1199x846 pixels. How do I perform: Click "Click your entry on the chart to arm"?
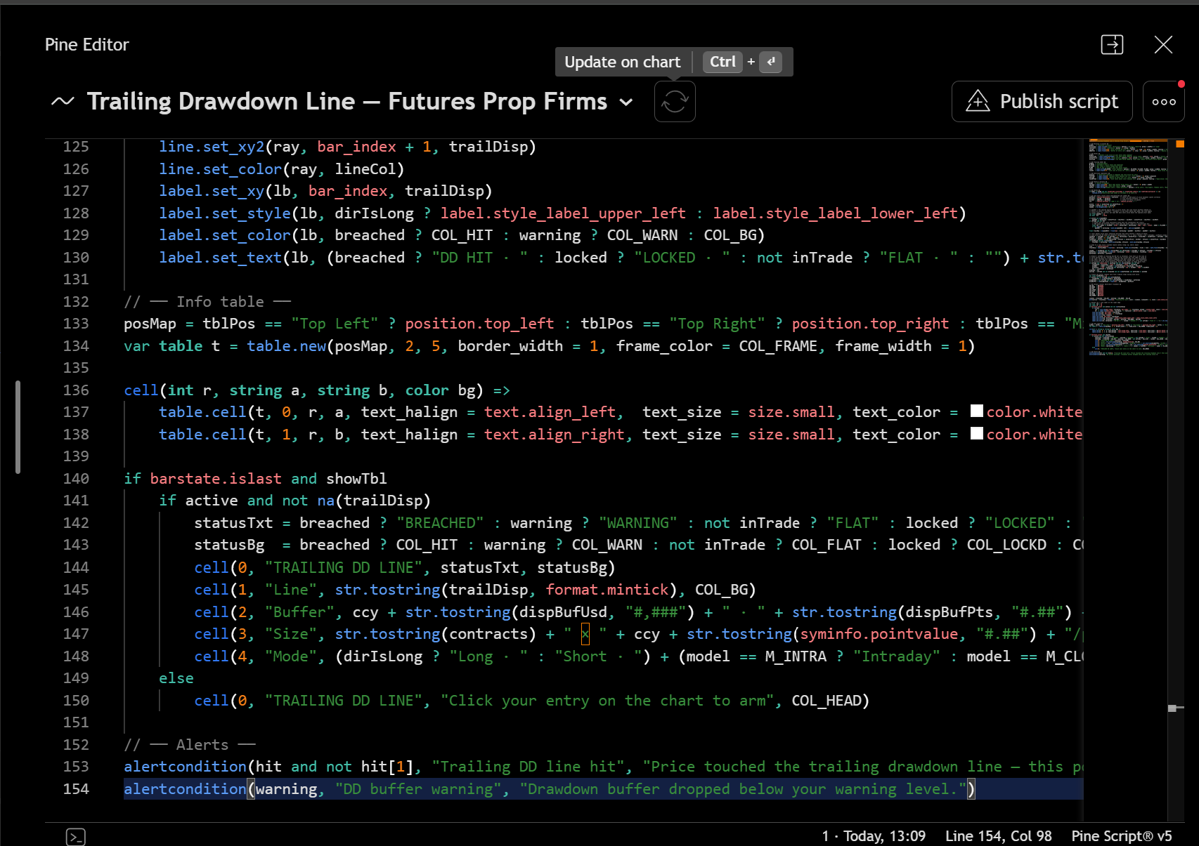[x=607, y=701]
